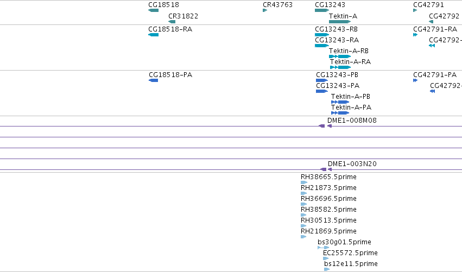Click the RH36696.5prime EST glyph
The height and width of the screenshot is (272, 462).
[x=304, y=204]
